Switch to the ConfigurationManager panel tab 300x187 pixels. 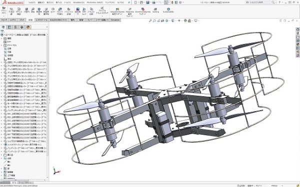15,27
